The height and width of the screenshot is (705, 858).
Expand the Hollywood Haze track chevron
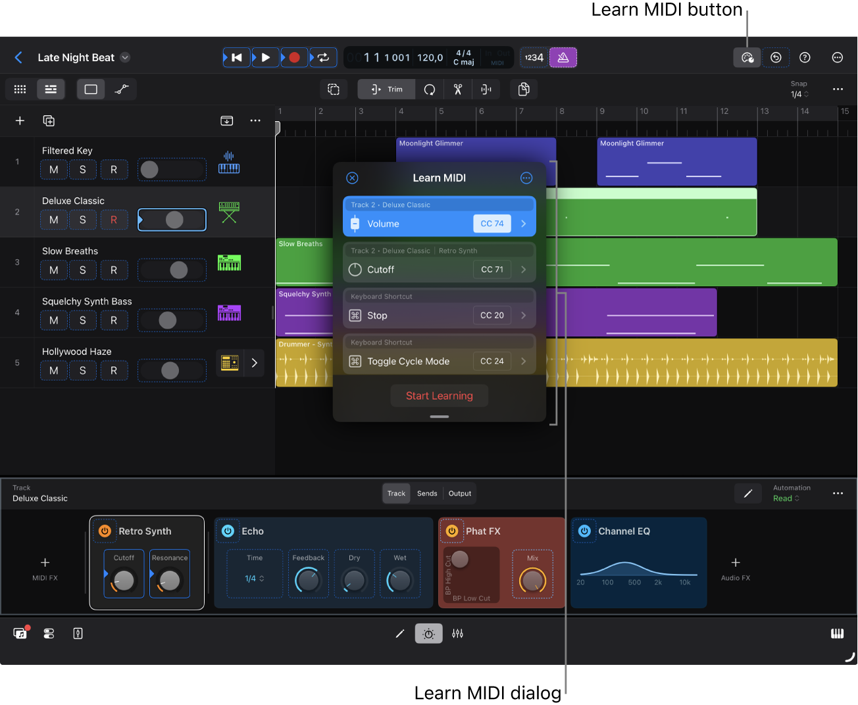click(254, 362)
